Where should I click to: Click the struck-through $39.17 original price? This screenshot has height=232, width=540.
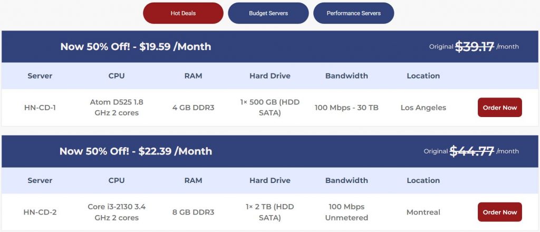coord(475,46)
